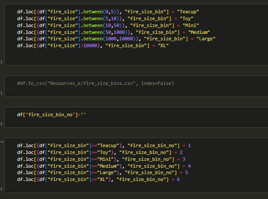Click the line setting fire_size_bin_no = 5
This screenshot has height=199, width=268.
102,172
